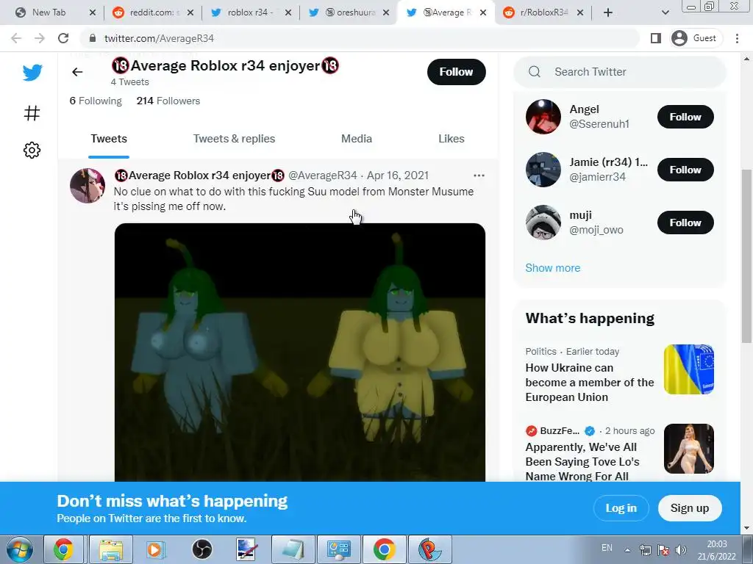The width and height of the screenshot is (753, 564).
Task: Click the Search Twitter input field
Action: (619, 72)
